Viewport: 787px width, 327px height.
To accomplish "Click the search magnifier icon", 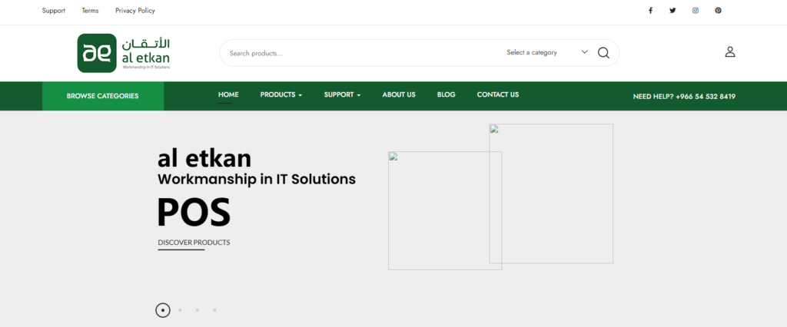I will [603, 53].
